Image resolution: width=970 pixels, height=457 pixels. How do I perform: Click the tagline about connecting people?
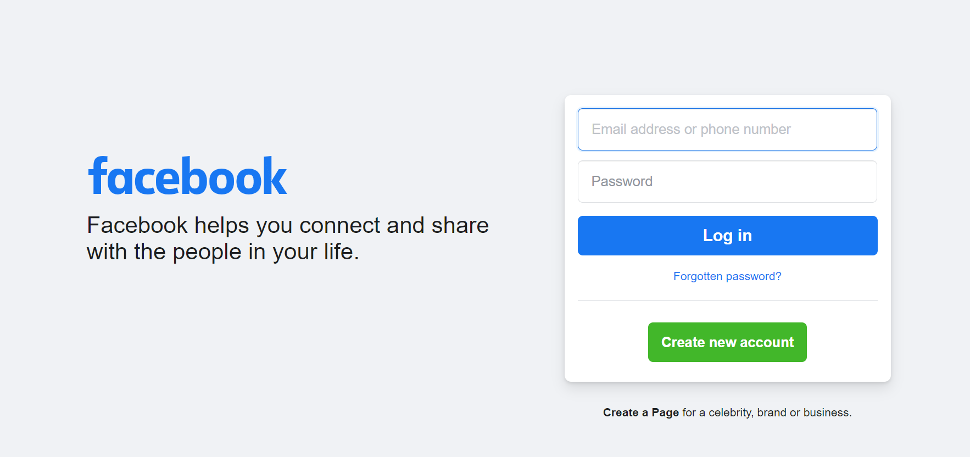(x=287, y=237)
